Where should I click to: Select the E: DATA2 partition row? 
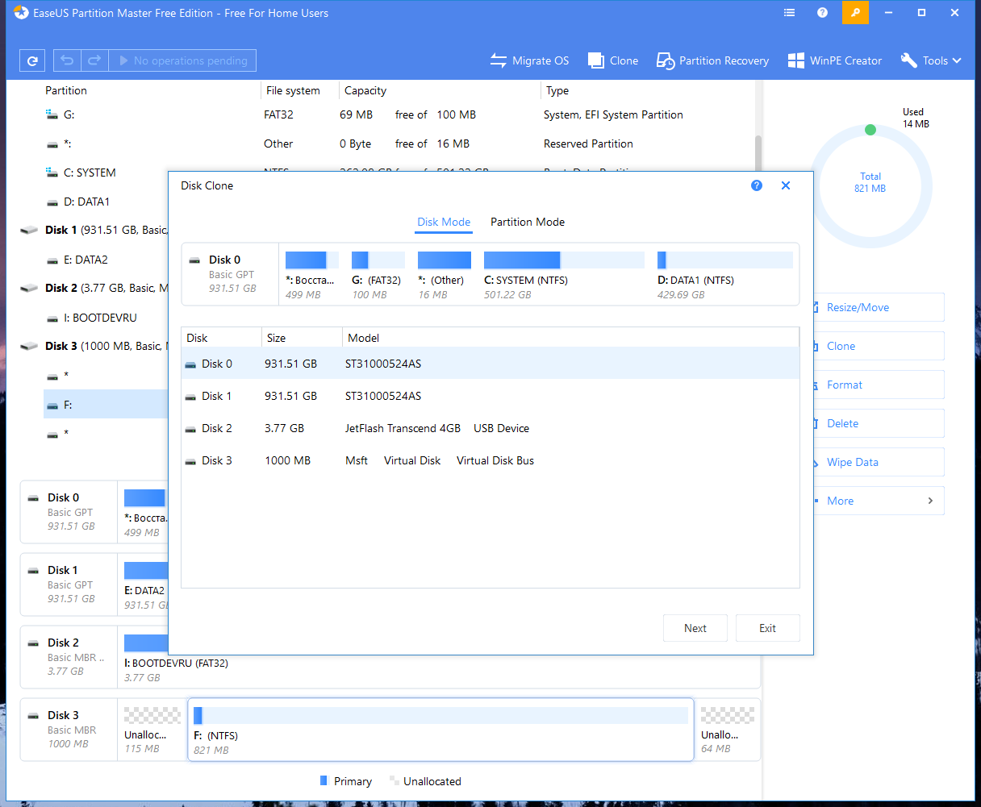tap(106, 260)
